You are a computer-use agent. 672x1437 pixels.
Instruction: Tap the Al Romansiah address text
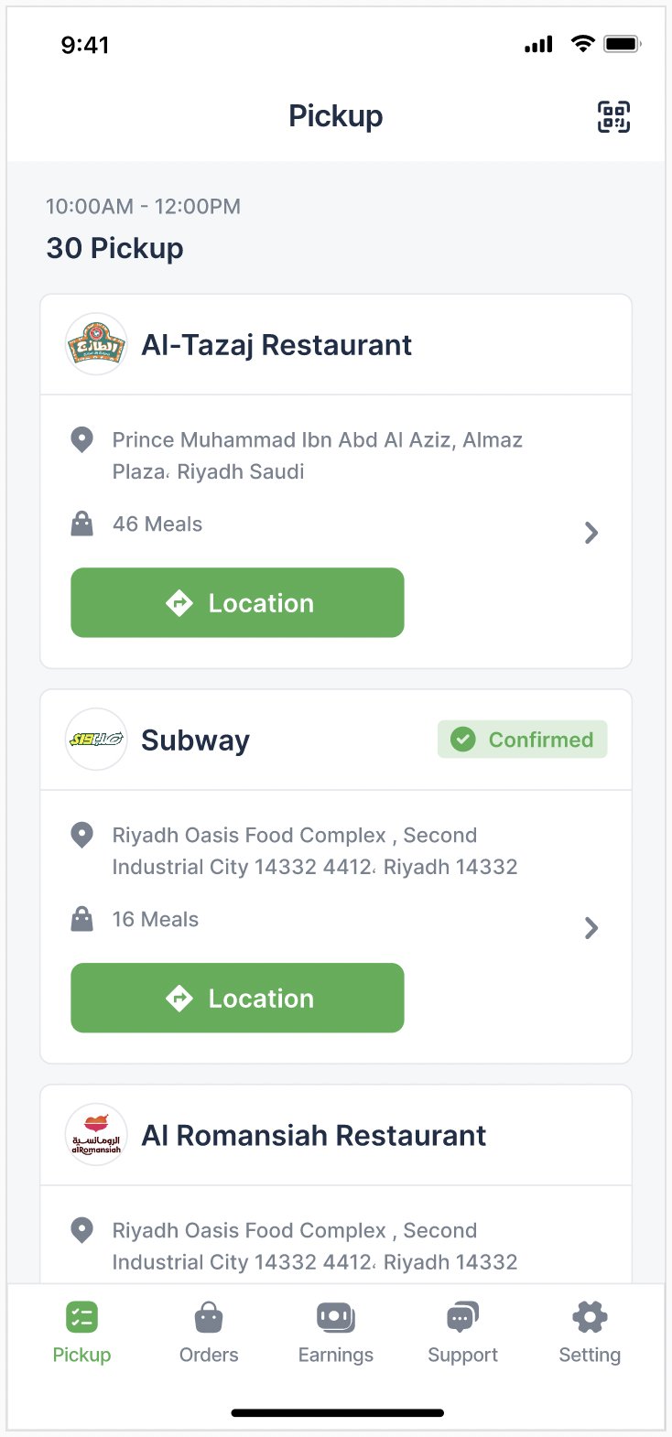point(314,1246)
